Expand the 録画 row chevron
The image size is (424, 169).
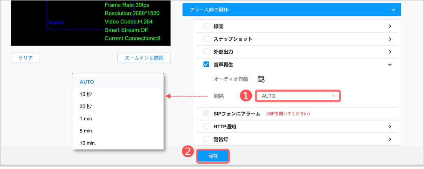tap(390, 26)
